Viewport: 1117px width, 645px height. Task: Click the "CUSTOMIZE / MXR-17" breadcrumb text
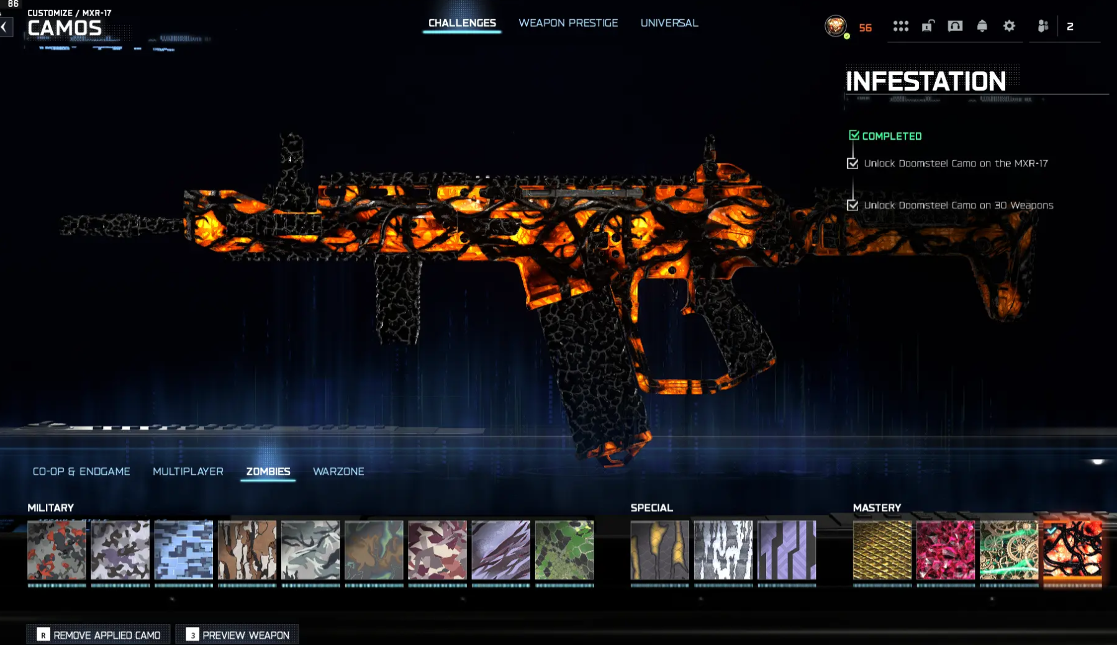coord(70,12)
